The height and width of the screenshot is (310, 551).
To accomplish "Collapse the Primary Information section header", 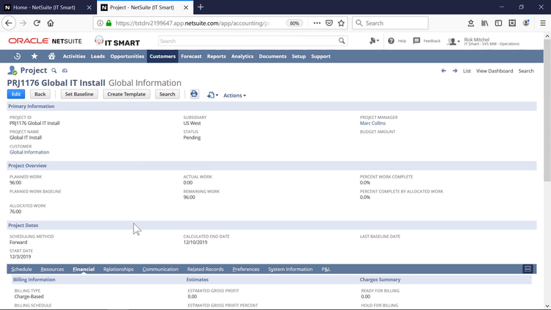I will pos(272,106).
